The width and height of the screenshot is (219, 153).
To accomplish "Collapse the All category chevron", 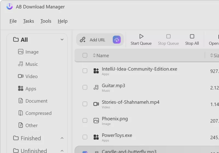I will coord(62,40).
